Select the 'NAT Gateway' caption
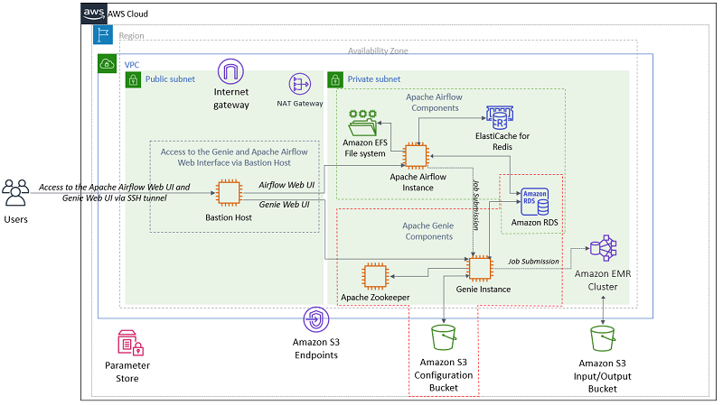723x405 pixels. pos(300,104)
